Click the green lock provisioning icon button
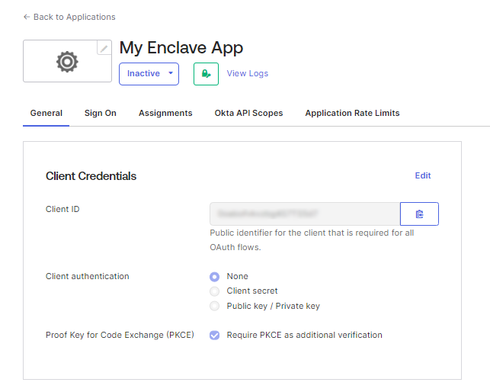The image size is (490, 392). pos(206,74)
